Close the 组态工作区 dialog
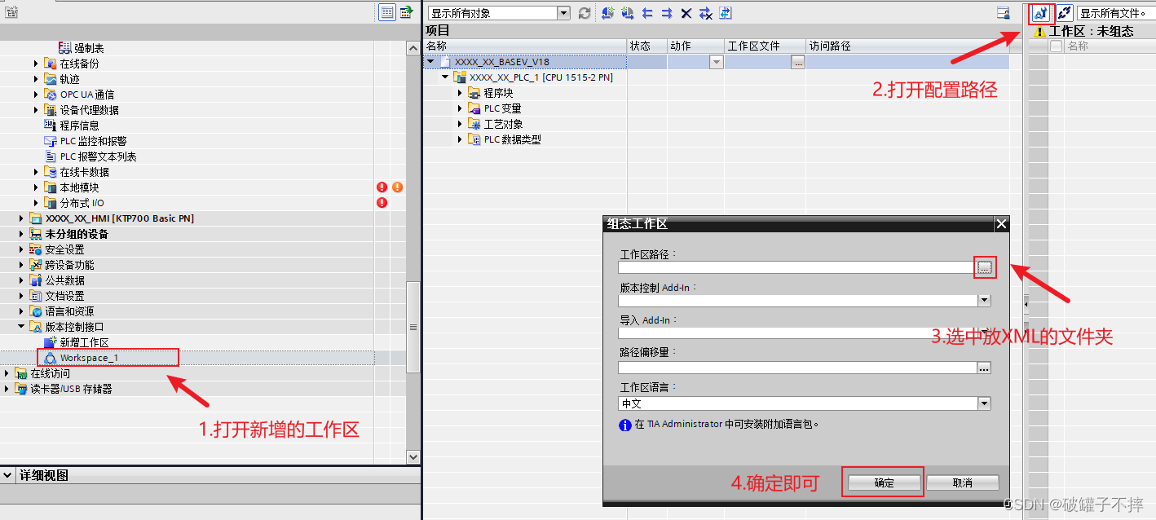Image resolution: width=1156 pixels, height=520 pixels. click(1002, 224)
